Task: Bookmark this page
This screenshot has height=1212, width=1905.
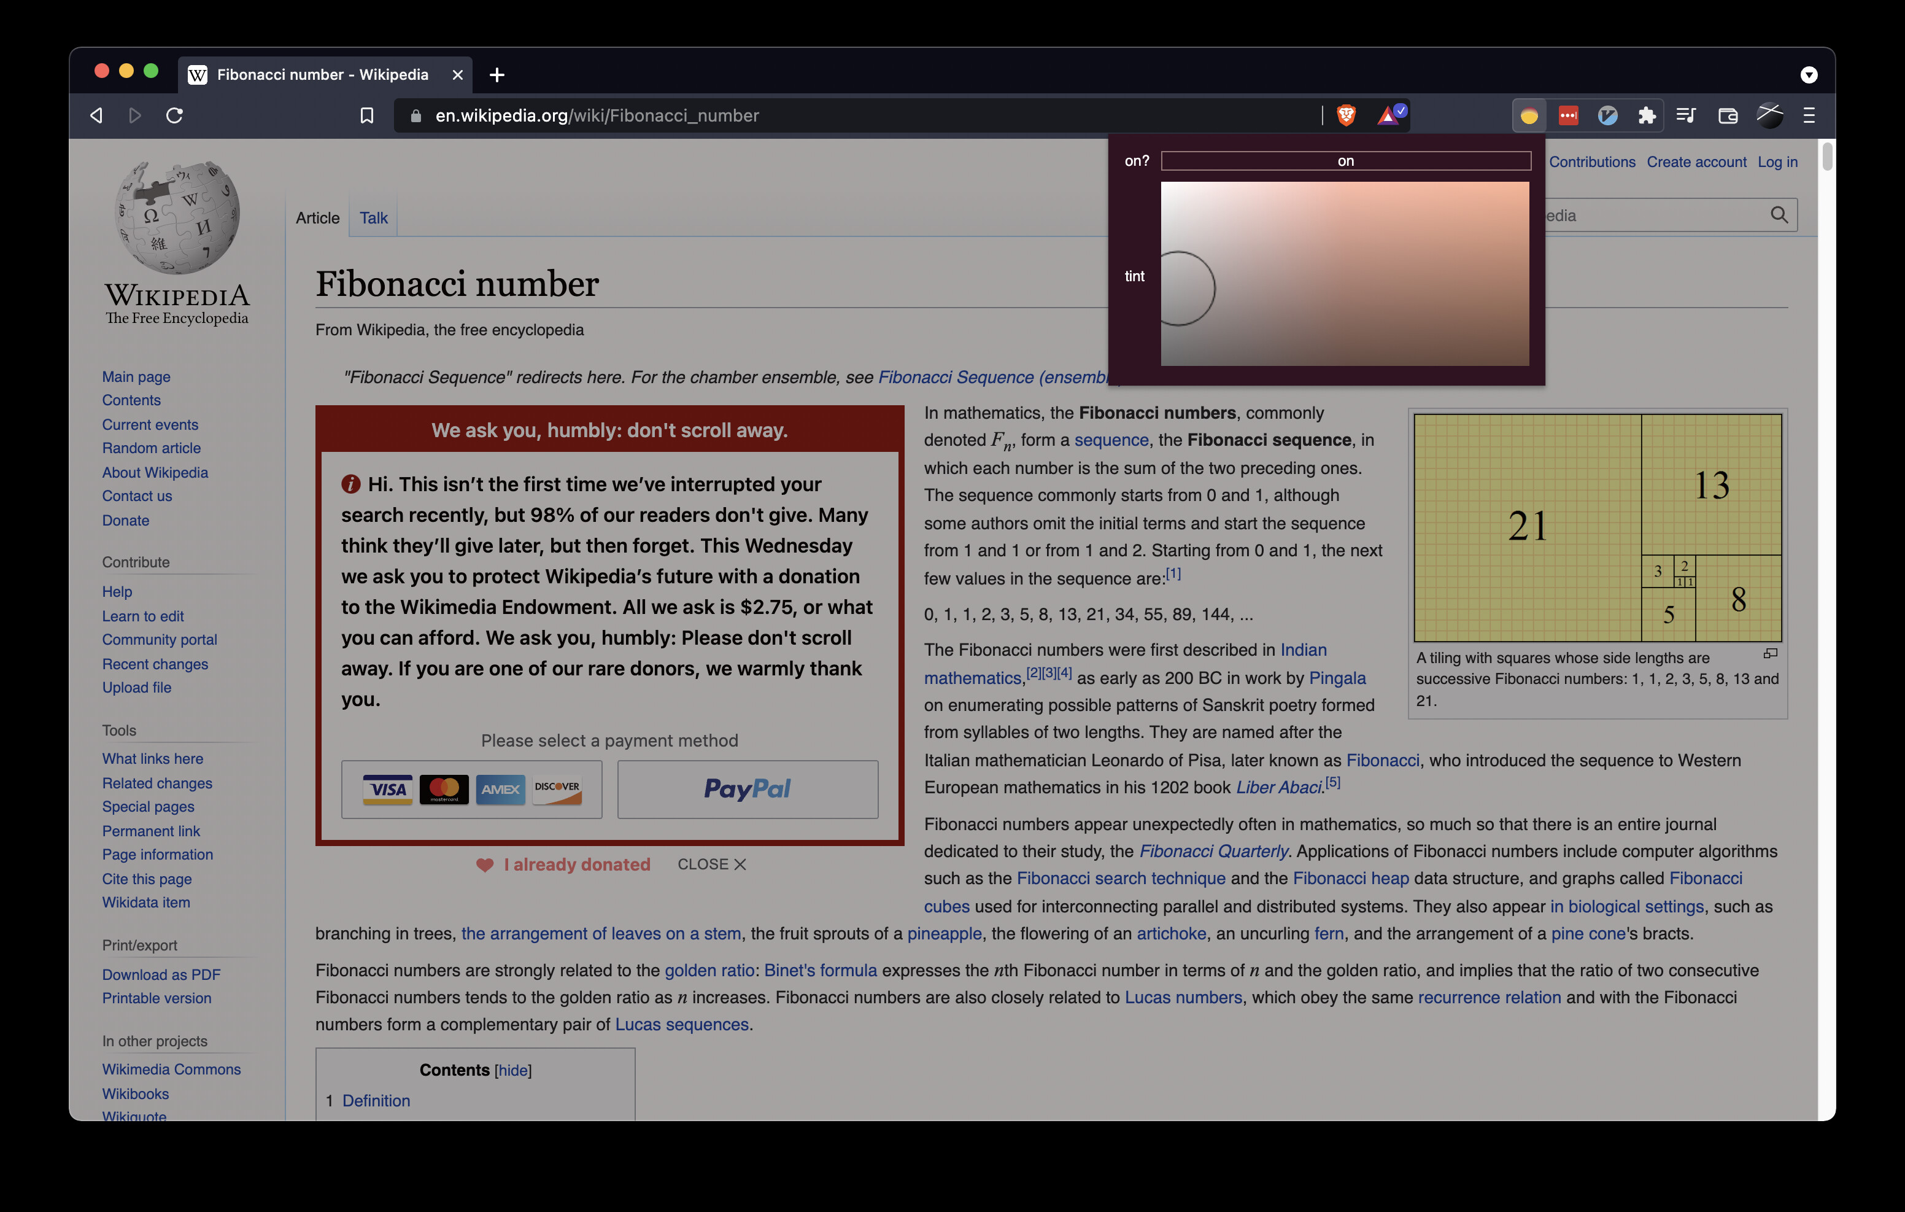Action: (x=366, y=115)
